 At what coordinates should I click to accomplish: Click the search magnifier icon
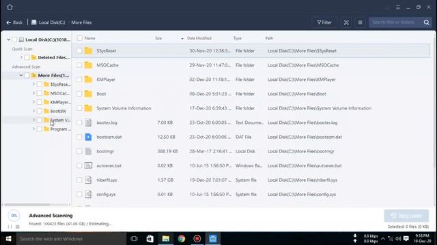426,22
